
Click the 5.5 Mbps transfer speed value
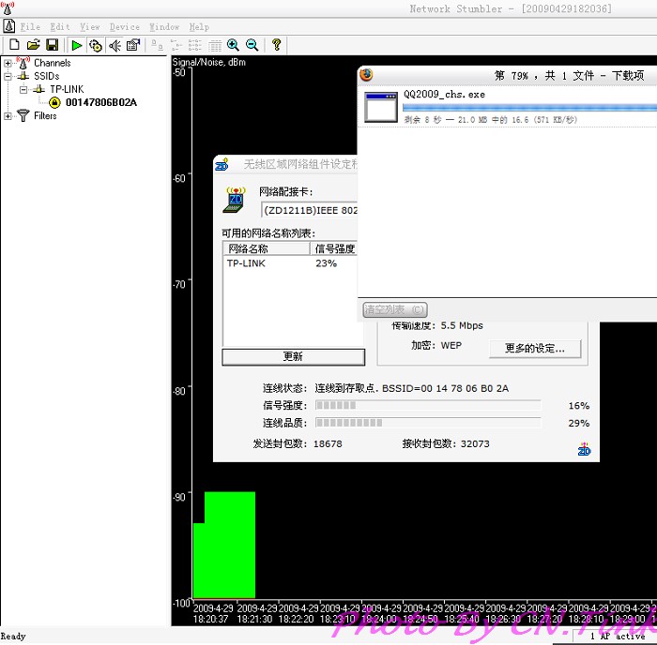tap(462, 325)
